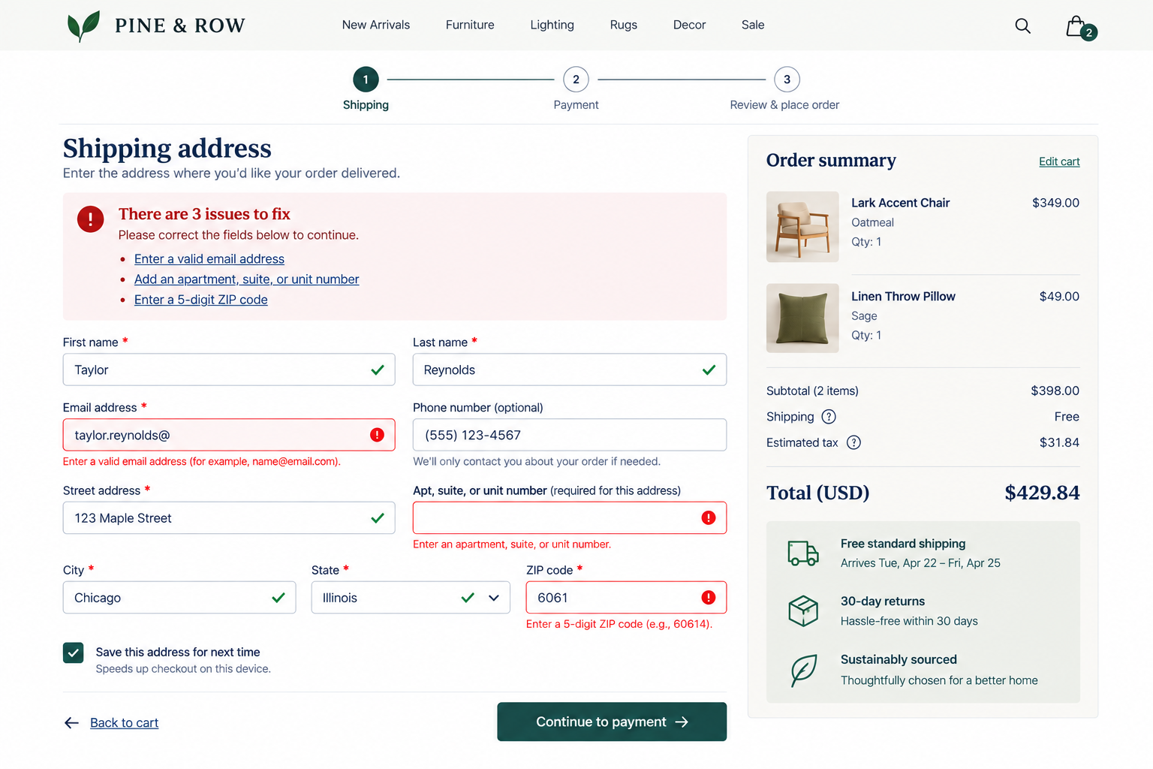Viewport: 1153px width, 769px height.
Task: Click the step 1 Shipping circle
Action: [366, 80]
